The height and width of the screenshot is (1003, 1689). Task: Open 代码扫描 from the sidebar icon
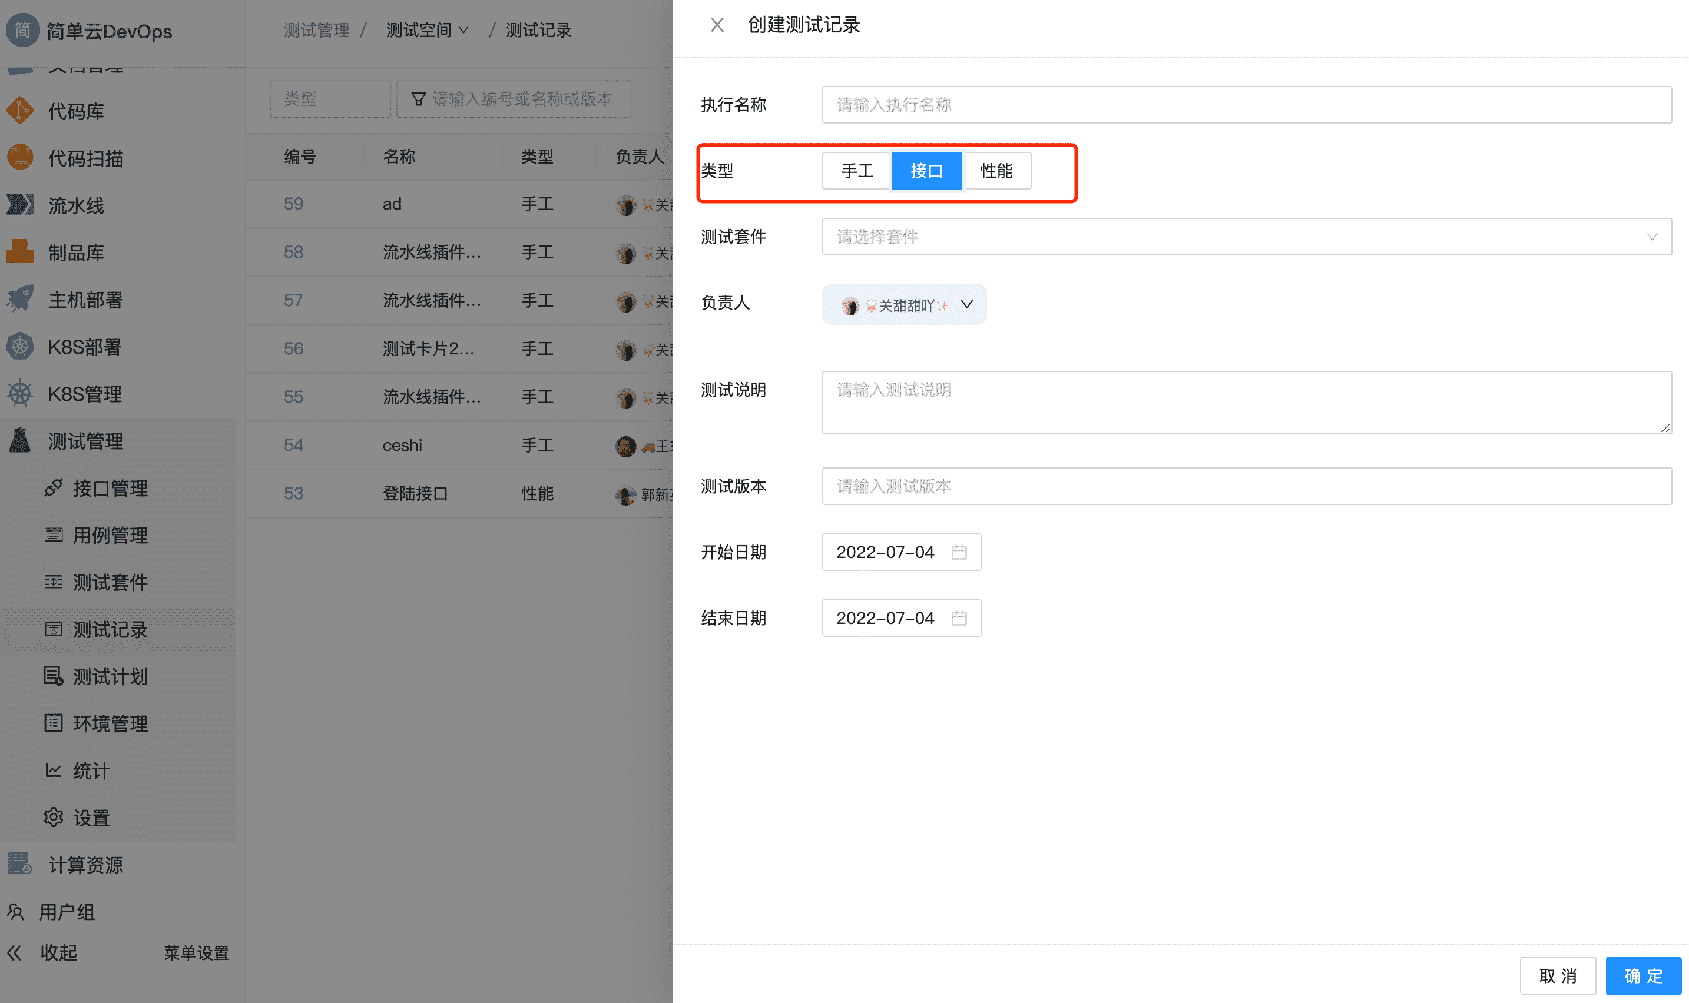tap(21, 158)
